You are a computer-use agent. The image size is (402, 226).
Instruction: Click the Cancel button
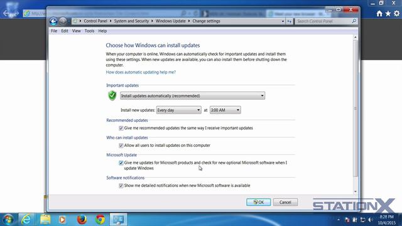pos(285,202)
